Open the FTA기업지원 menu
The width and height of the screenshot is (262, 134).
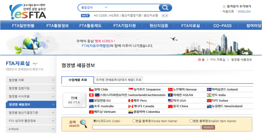[x=125, y=26]
